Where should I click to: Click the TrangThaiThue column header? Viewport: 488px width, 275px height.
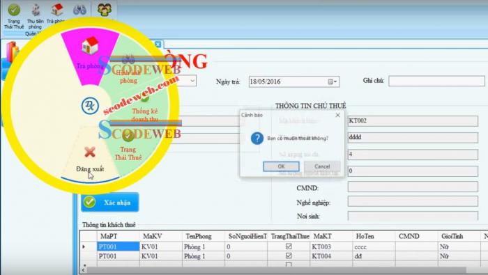coord(289,236)
